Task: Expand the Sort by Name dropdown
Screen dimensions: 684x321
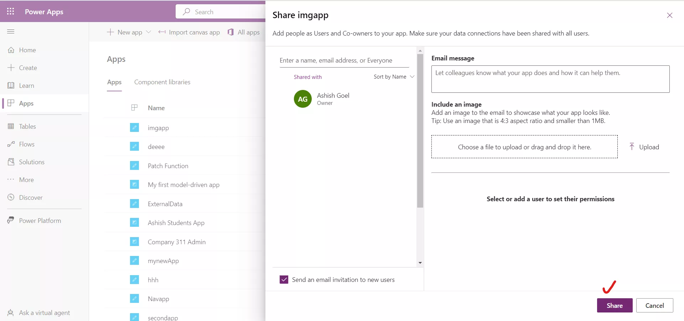Action: pos(394,77)
